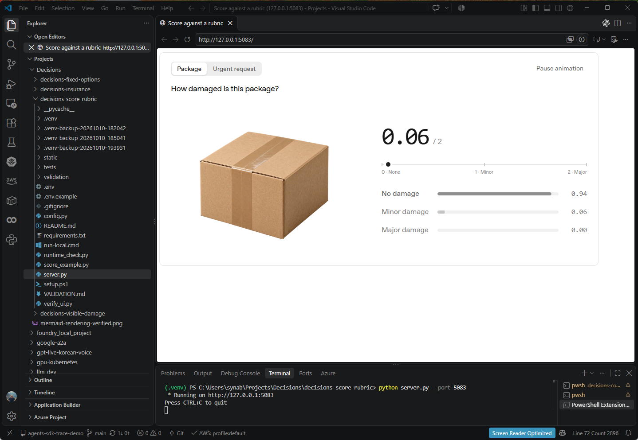
Task: Toggle the primary side bar visibility
Action: [536, 8]
